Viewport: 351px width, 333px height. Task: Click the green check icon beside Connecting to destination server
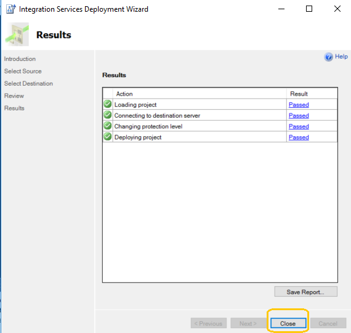108,115
